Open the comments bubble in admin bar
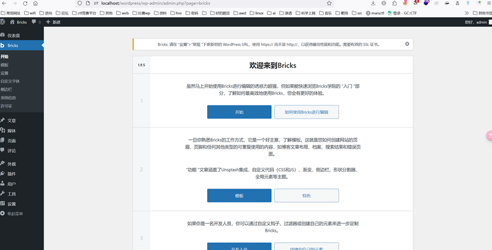Screen dimensions: 492x250 coord(36,22)
